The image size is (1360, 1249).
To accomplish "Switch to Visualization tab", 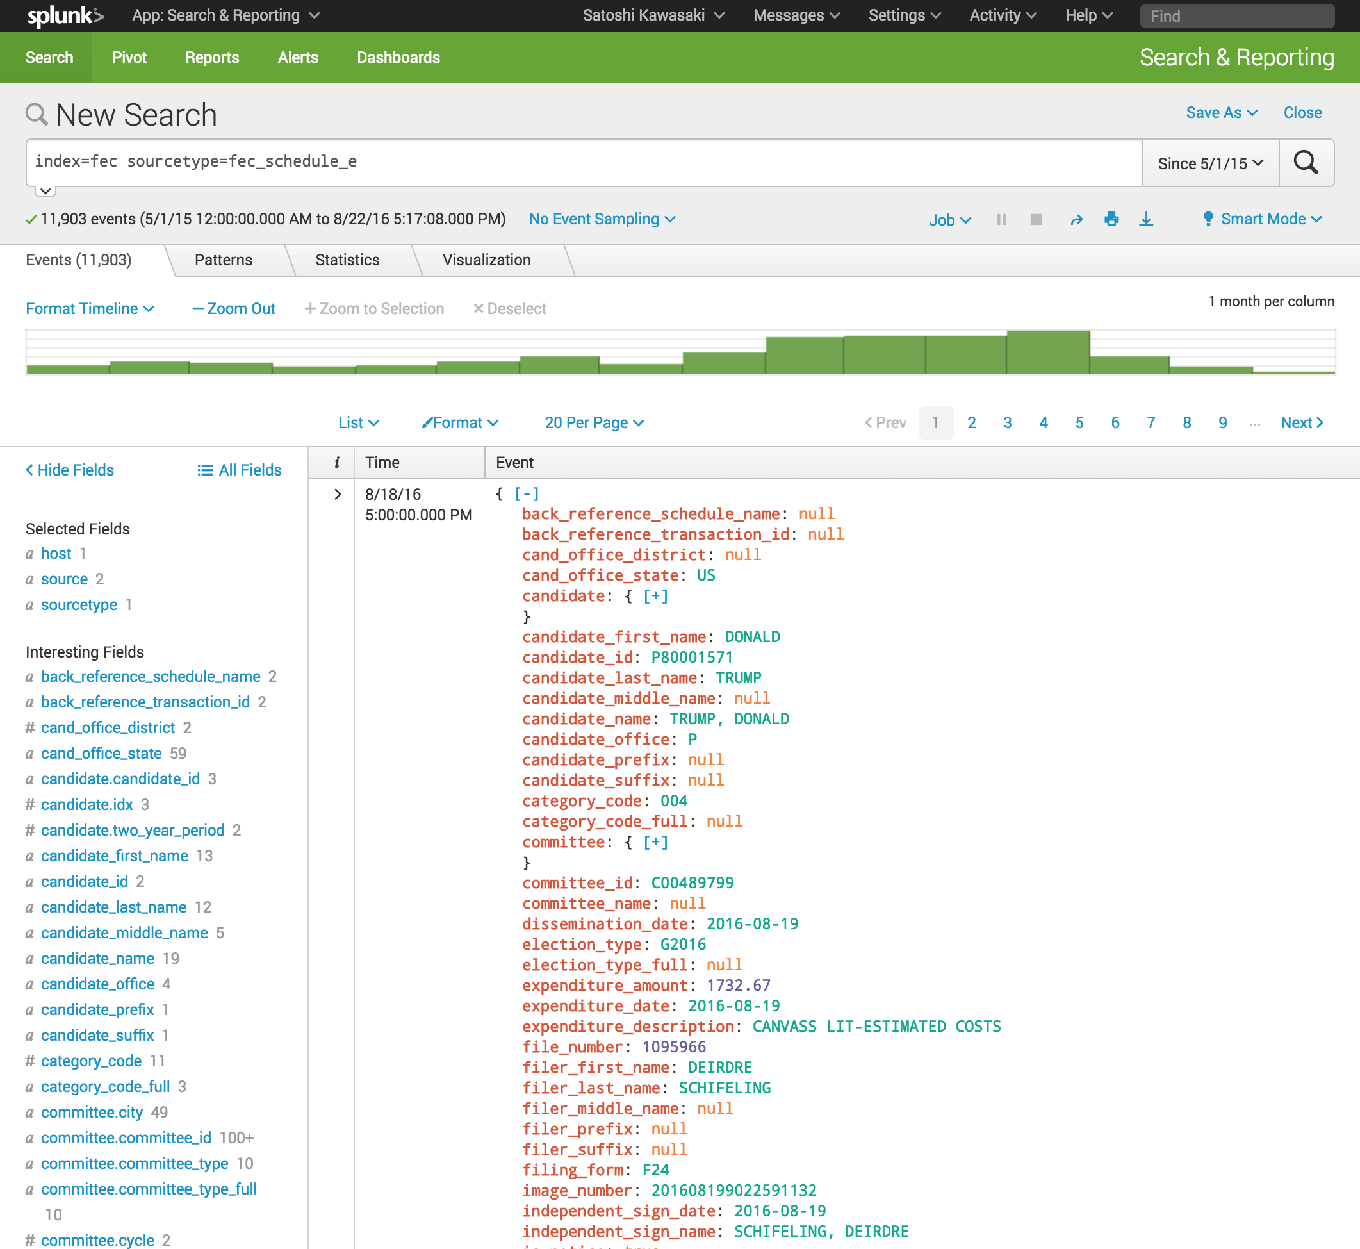I will [486, 260].
